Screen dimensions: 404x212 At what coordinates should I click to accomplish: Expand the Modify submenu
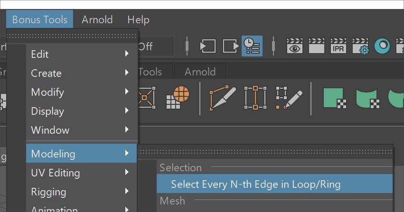pos(82,92)
